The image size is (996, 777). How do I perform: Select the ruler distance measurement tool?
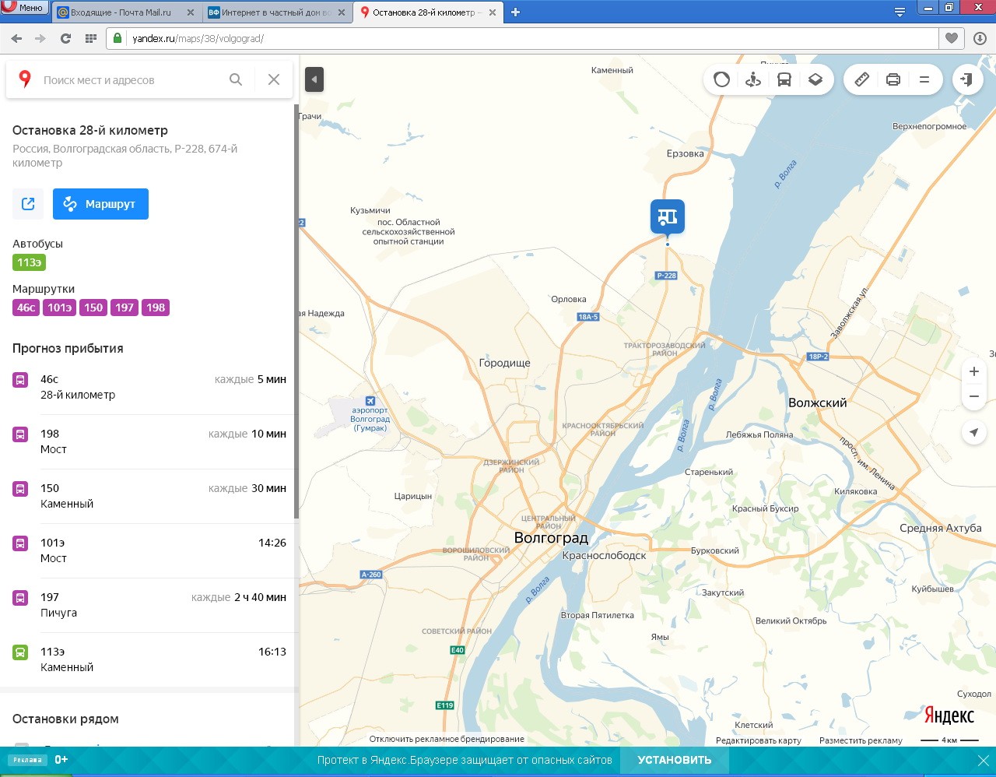pyautogui.click(x=862, y=79)
